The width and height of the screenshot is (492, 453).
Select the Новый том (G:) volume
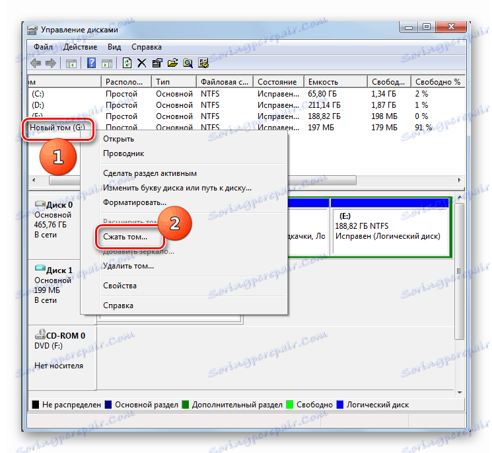(57, 128)
